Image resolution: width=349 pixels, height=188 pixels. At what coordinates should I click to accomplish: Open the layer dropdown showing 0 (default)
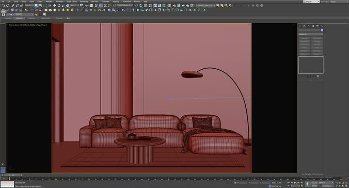pos(23,14)
